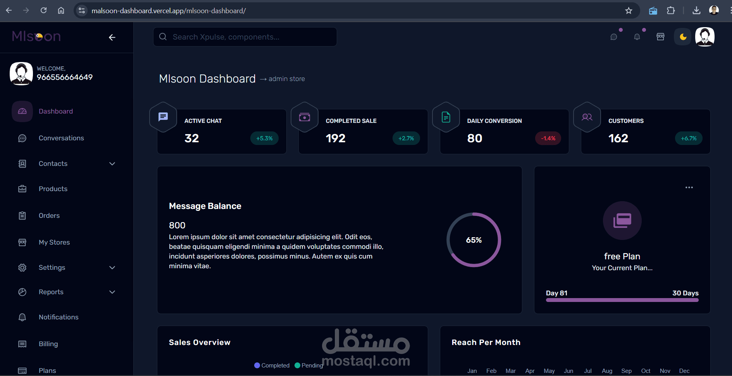The width and height of the screenshot is (732, 376).
Task: Toggle the Completed legend series
Action: (x=272, y=366)
